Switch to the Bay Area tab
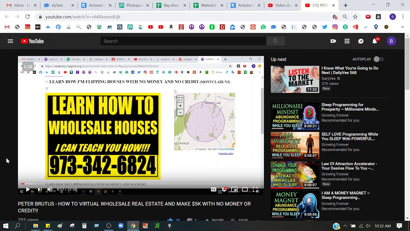 [172, 5]
